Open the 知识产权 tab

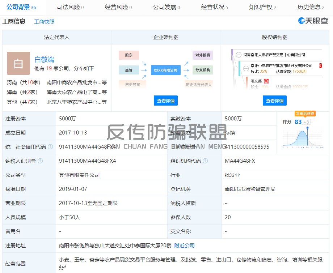262,7
